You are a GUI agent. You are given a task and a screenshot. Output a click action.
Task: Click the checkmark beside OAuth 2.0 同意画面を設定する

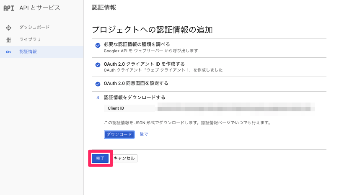pos(98,83)
